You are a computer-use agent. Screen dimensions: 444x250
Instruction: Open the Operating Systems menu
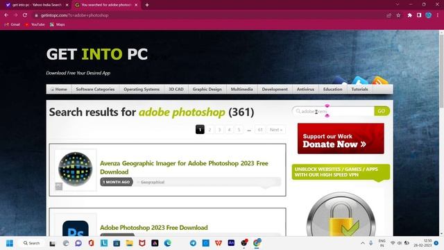pyautogui.click(x=142, y=89)
